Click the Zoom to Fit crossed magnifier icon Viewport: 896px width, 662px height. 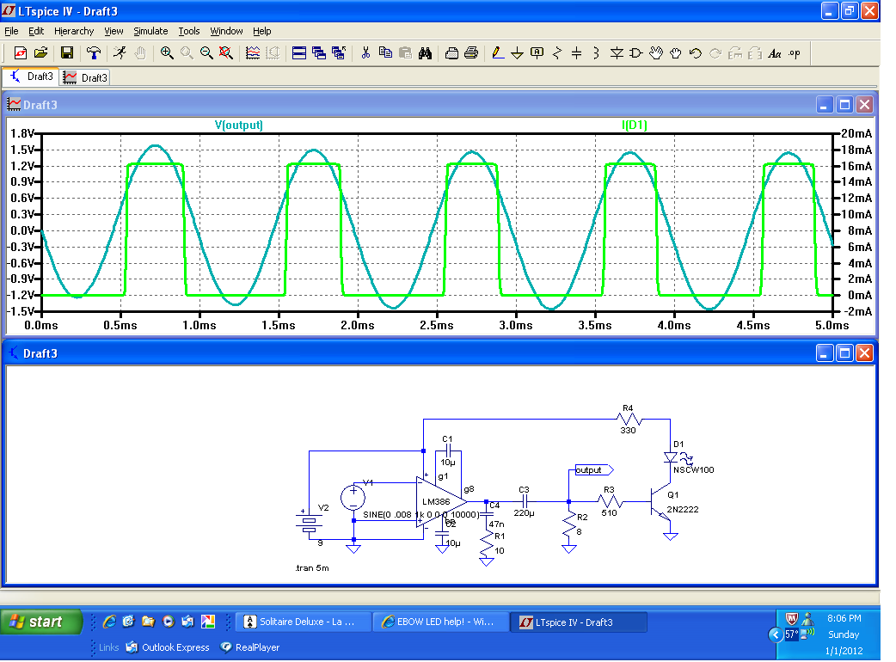226,53
